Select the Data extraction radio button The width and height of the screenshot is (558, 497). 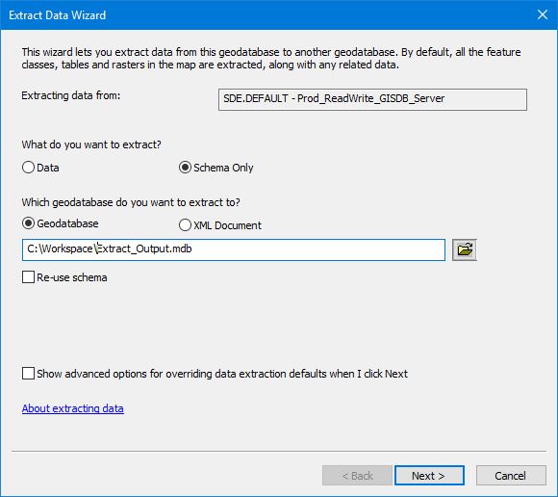point(28,167)
